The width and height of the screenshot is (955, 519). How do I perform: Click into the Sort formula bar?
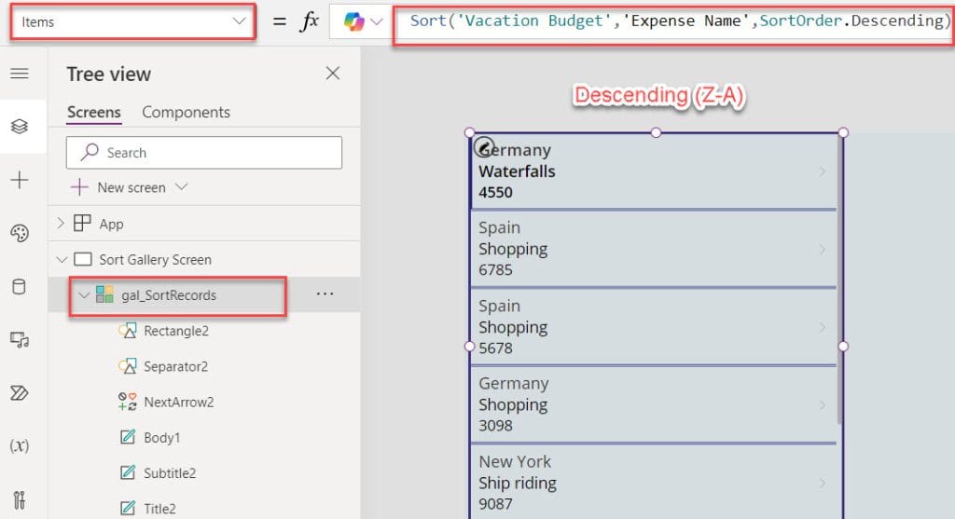673,22
